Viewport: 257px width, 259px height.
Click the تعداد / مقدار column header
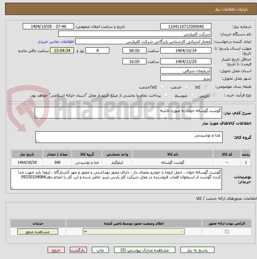(57, 154)
